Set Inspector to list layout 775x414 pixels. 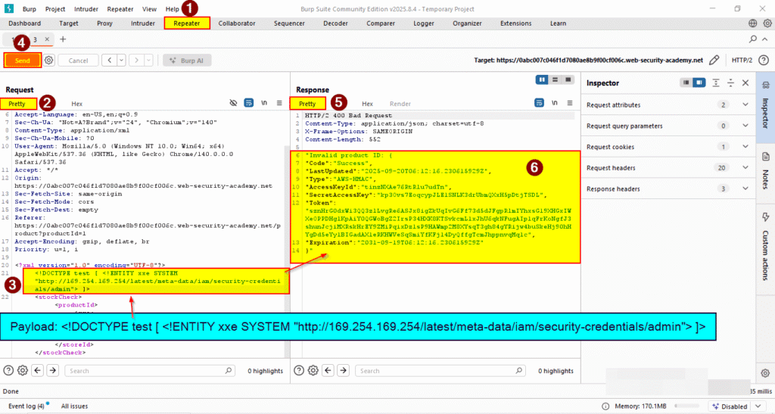click(x=686, y=82)
